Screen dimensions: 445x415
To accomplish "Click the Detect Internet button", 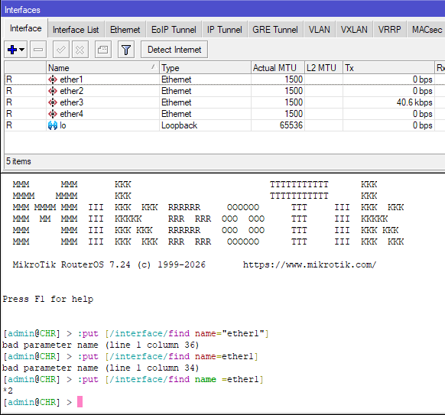I will tap(174, 50).
